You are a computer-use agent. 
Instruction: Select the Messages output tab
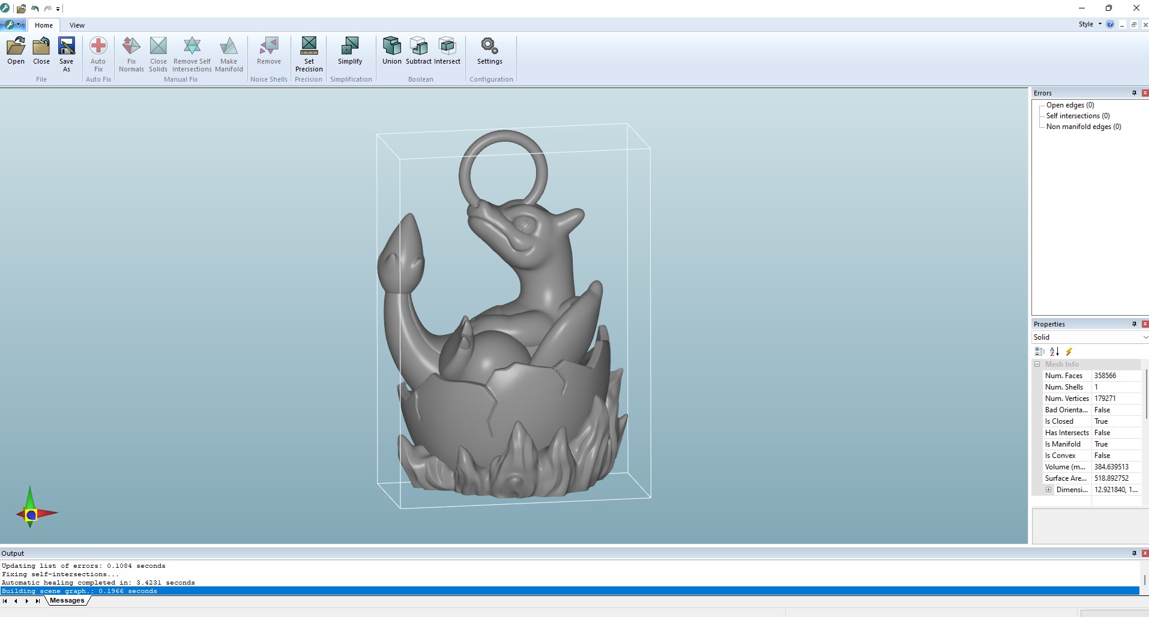pos(67,601)
